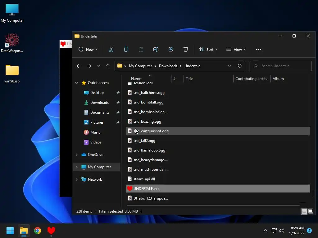Open File Explorer from taskbar

tap(24, 231)
